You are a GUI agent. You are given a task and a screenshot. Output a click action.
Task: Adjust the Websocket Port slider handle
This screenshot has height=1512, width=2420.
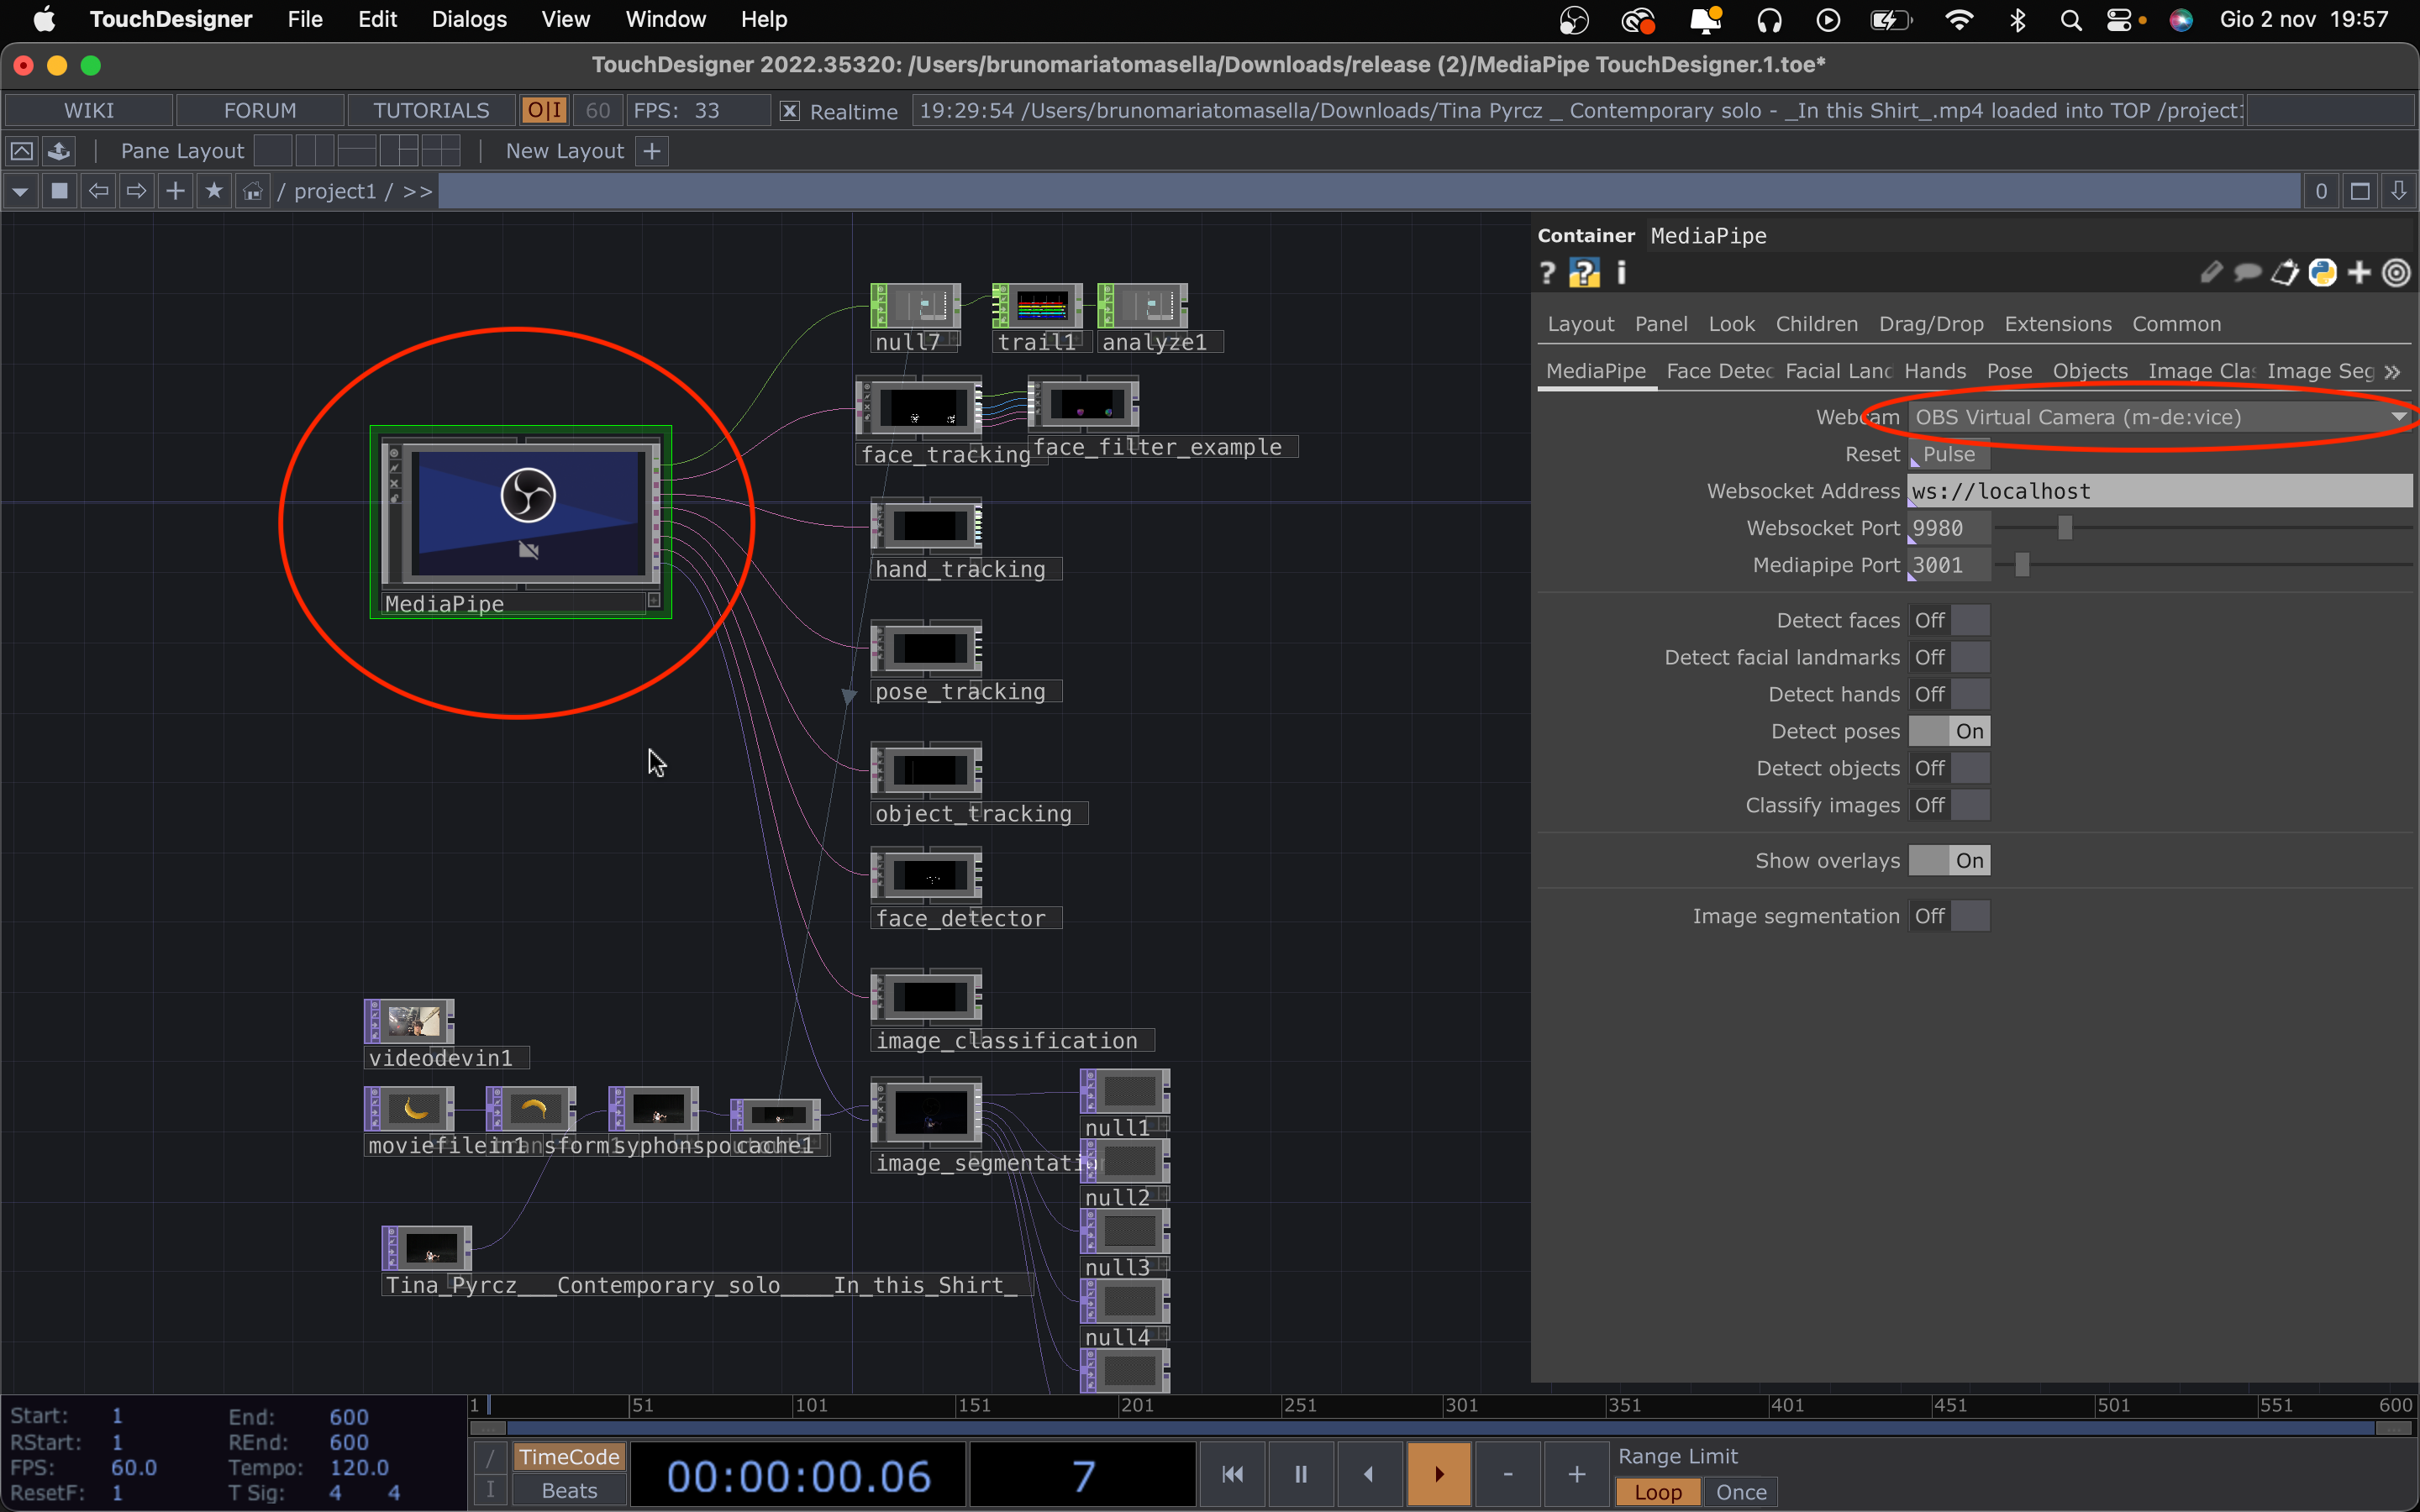(2065, 528)
